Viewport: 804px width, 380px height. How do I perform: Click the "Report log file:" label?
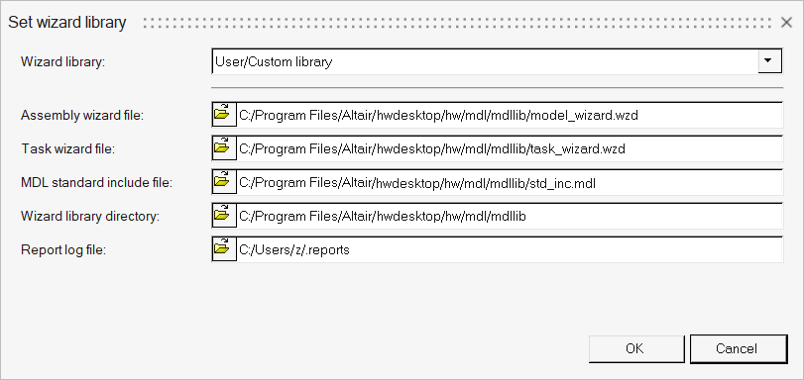[x=63, y=250]
